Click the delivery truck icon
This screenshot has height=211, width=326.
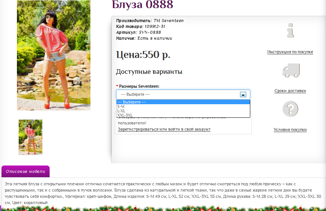pyautogui.click(x=291, y=70)
